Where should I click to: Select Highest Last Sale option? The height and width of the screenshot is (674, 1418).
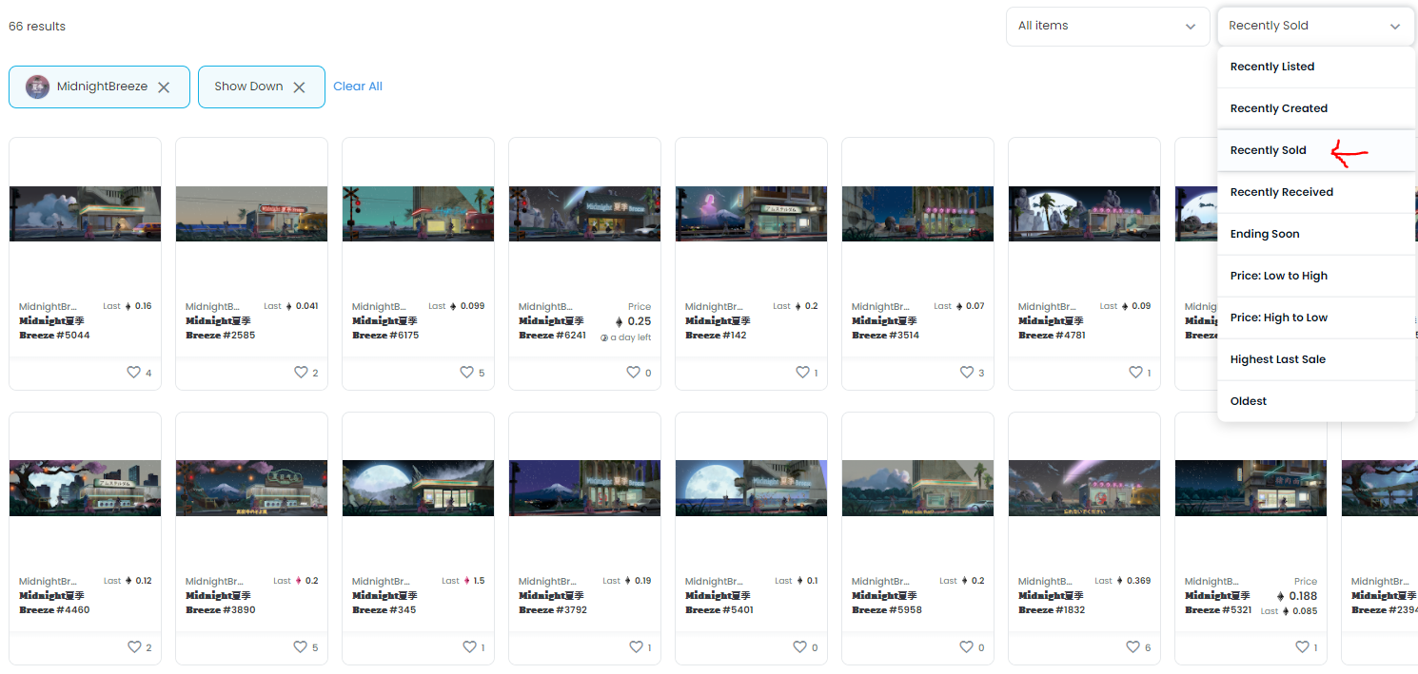tap(1316, 360)
